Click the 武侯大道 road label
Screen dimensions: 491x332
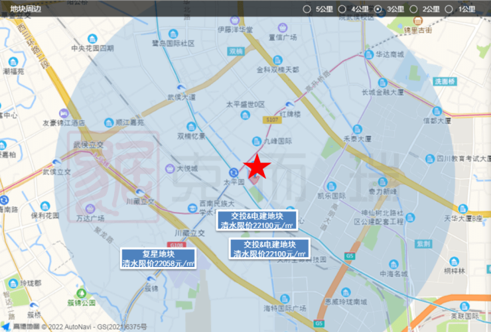tap(181, 97)
